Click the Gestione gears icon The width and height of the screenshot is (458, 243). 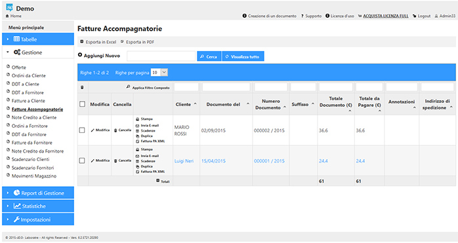pyautogui.click(x=17, y=52)
